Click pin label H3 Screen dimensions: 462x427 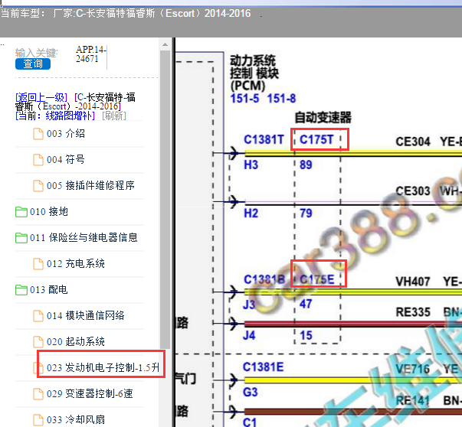[251, 165]
